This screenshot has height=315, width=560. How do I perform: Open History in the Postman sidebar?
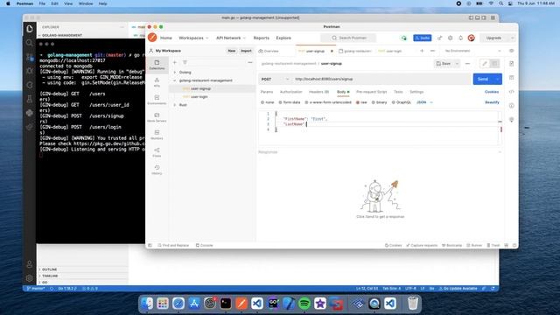click(157, 170)
